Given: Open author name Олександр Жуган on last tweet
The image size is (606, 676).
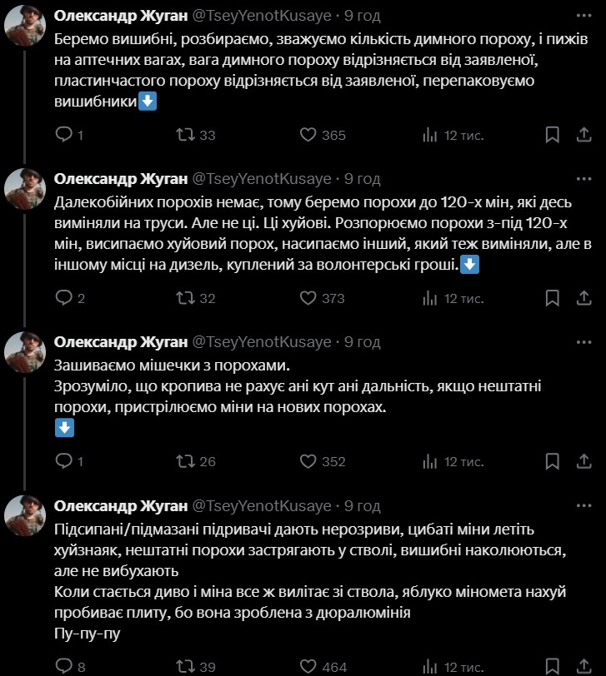Looking at the screenshot, I should coord(121,505).
